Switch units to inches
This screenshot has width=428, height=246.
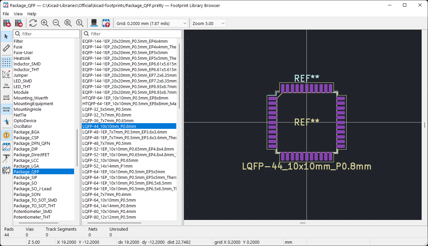point(6,86)
